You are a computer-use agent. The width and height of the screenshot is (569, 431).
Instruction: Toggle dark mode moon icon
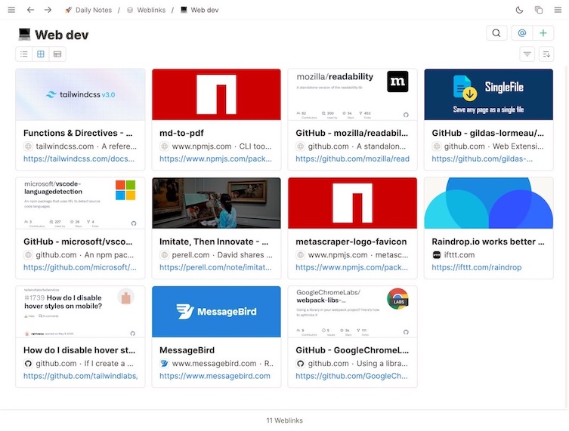coord(519,10)
